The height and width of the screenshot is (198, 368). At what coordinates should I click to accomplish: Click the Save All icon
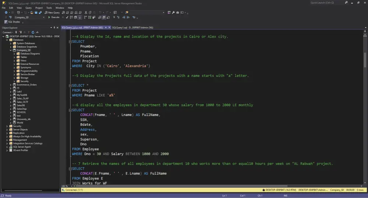tap(40, 13)
